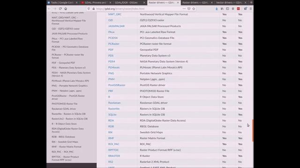The width and height of the screenshot is (300, 168).
Task: Open the SQLite driver link
Action: point(112,115)
